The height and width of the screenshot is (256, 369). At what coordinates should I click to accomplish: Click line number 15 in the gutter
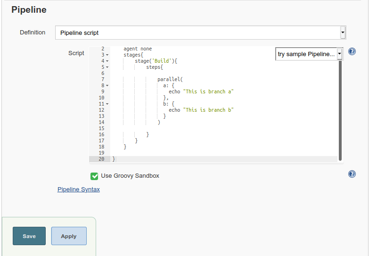tap(101, 129)
